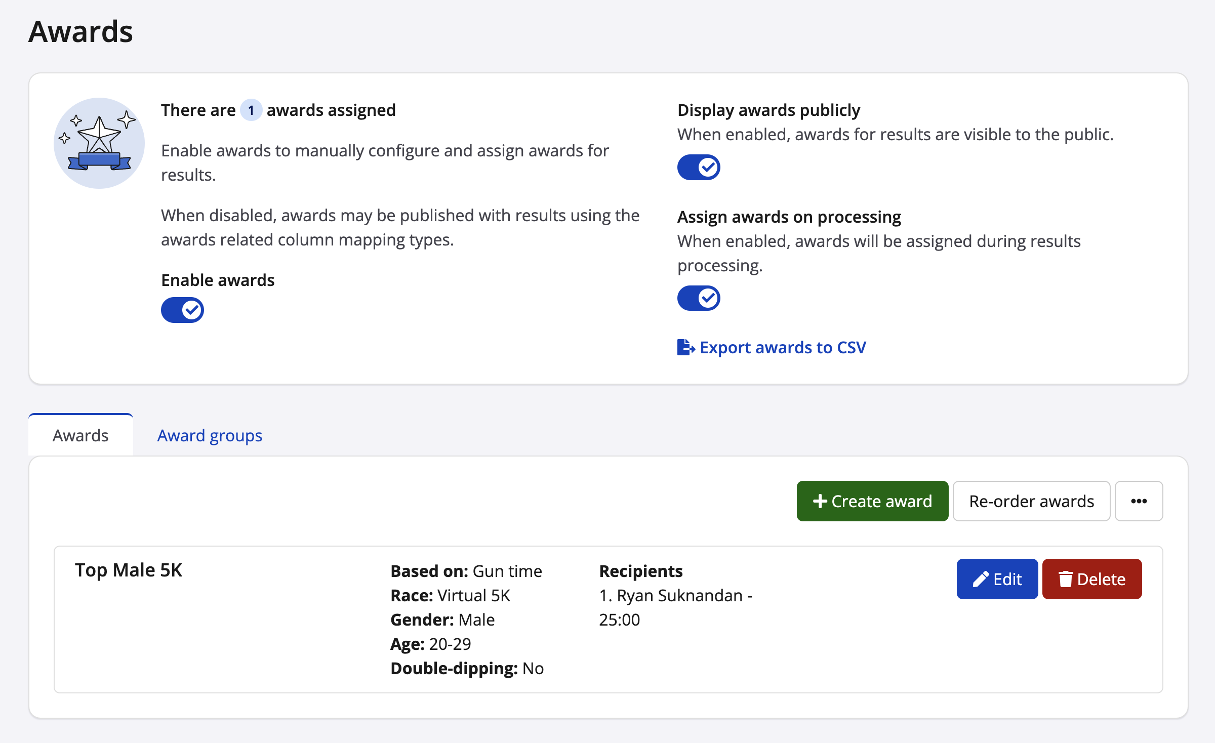1215x743 pixels.
Task: Turn off Assign awards on processing
Action: click(699, 298)
